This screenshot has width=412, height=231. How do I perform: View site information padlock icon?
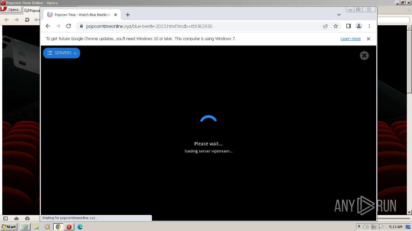point(81,26)
